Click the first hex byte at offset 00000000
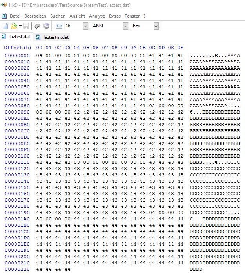The height and width of the screenshot is (275, 245). [39, 55]
